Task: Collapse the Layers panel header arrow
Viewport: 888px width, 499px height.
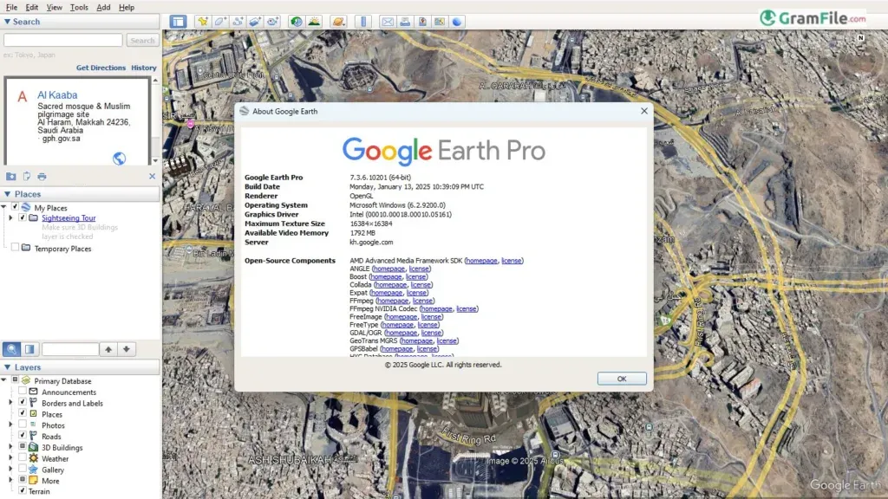Action: 7,367
